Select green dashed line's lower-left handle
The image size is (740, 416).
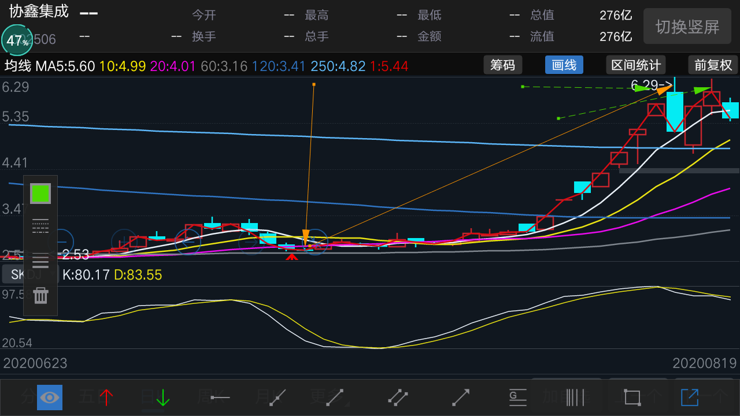(558, 118)
